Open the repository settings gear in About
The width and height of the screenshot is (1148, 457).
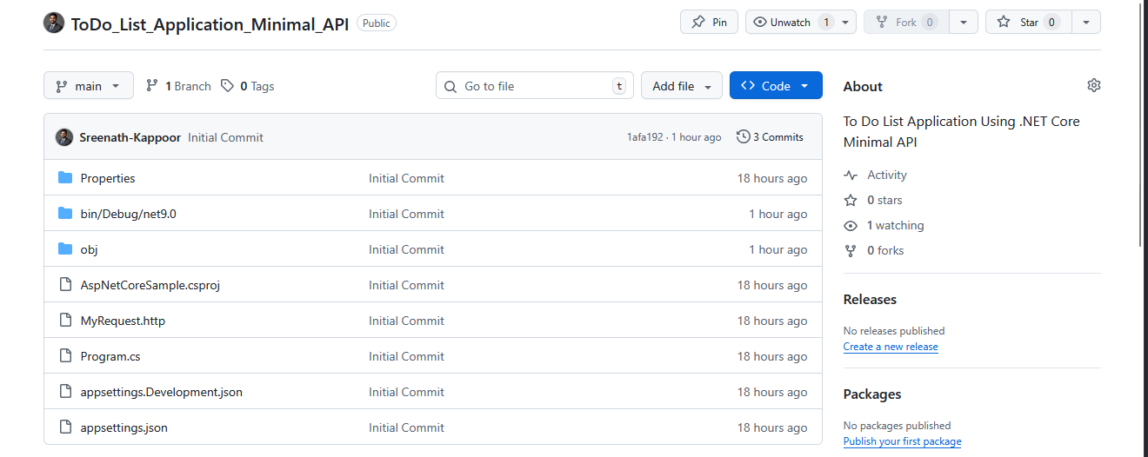click(x=1094, y=85)
